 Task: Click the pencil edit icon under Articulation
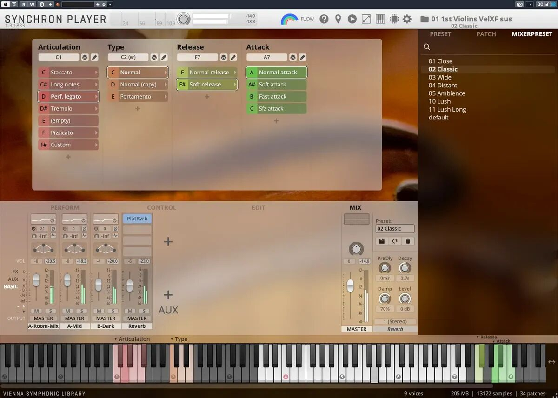[94, 57]
